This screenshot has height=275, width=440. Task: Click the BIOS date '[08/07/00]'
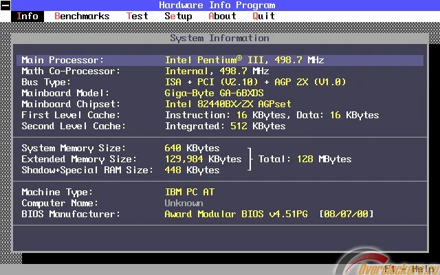tap(346, 214)
